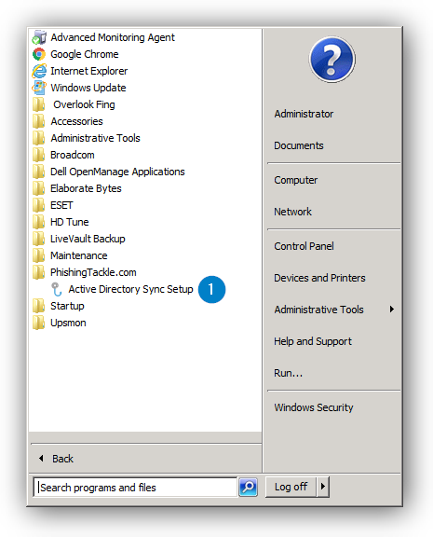The image size is (433, 537).
Task: Launch Google Chrome by its label
Action: [85, 54]
